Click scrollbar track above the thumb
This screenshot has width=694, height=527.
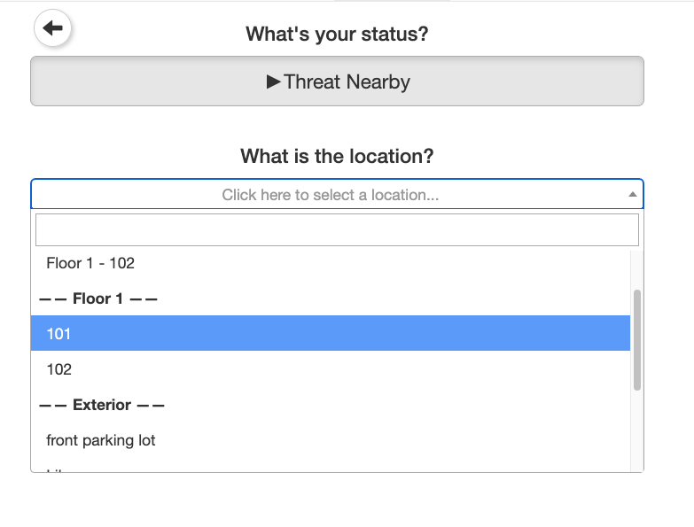pyautogui.click(x=637, y=268)
